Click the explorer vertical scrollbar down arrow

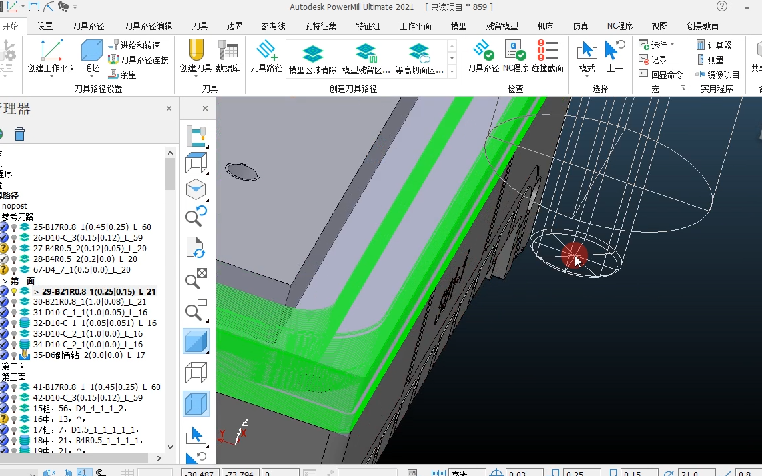click(170, 447)
